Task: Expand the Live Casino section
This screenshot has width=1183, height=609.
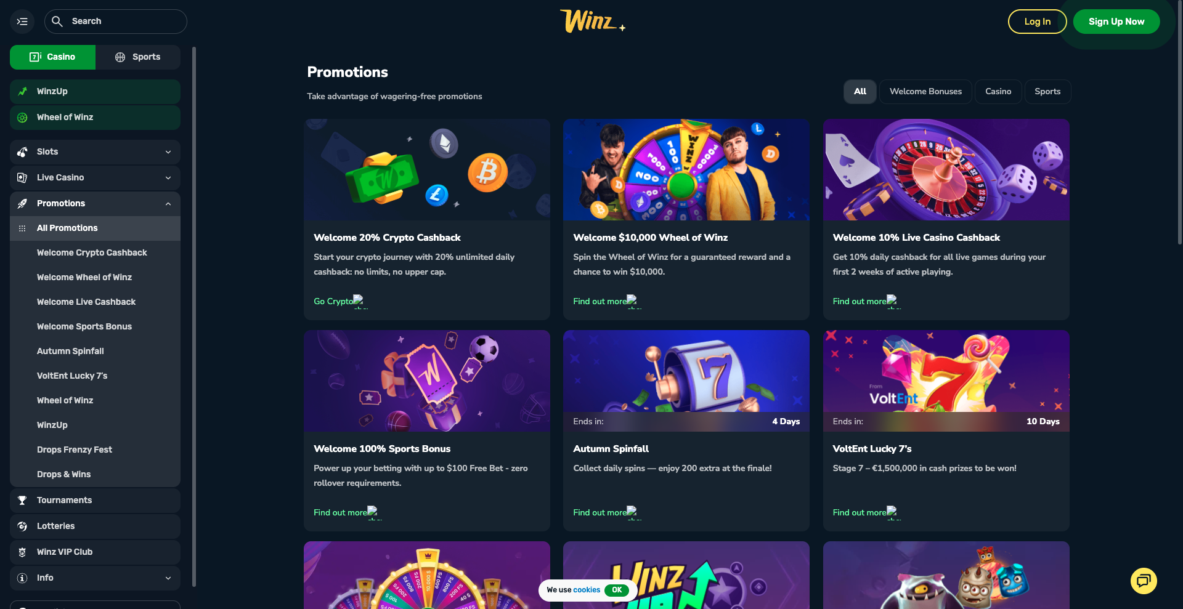Action: tap(95, 178)
